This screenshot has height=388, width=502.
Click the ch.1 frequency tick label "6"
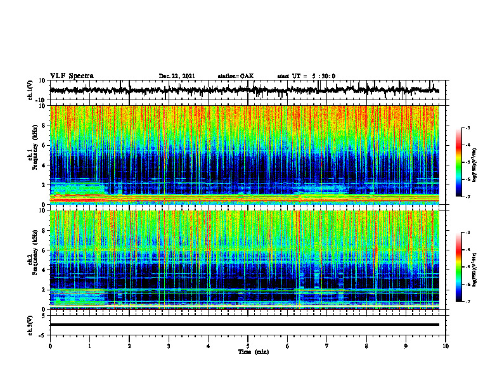pyautogui.click(x=44, y=145)
